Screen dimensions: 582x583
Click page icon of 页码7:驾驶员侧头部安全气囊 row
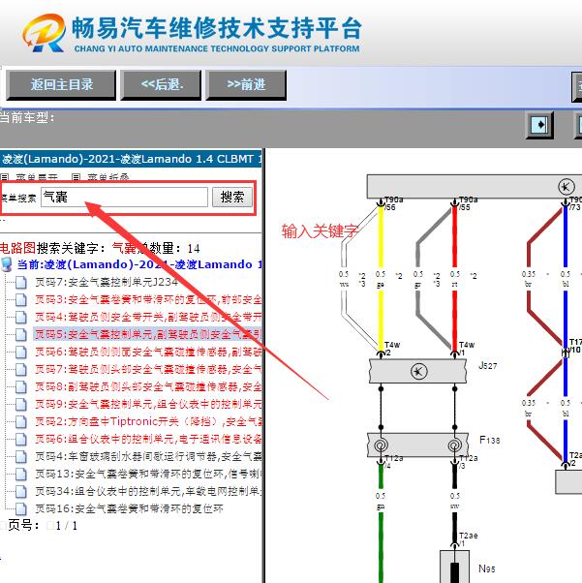tap(21, 369)
